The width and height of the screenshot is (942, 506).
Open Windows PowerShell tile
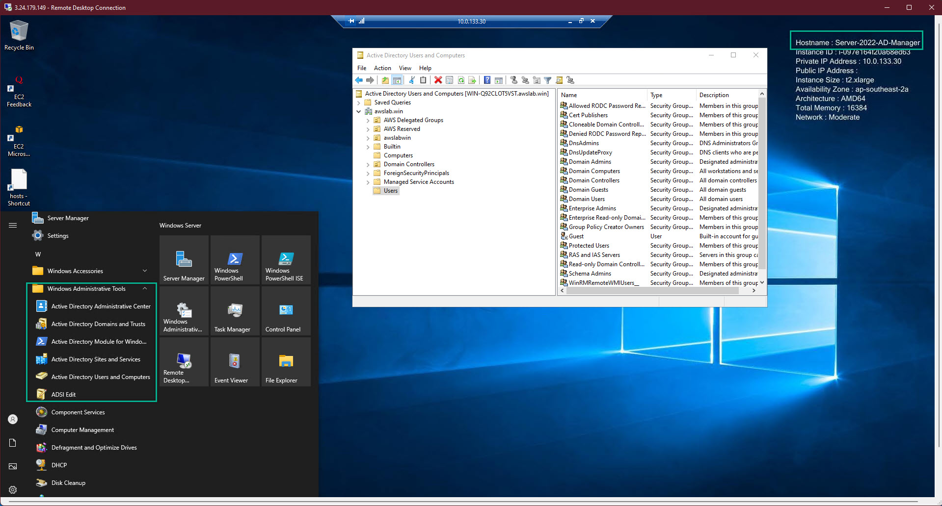[235, 260]
